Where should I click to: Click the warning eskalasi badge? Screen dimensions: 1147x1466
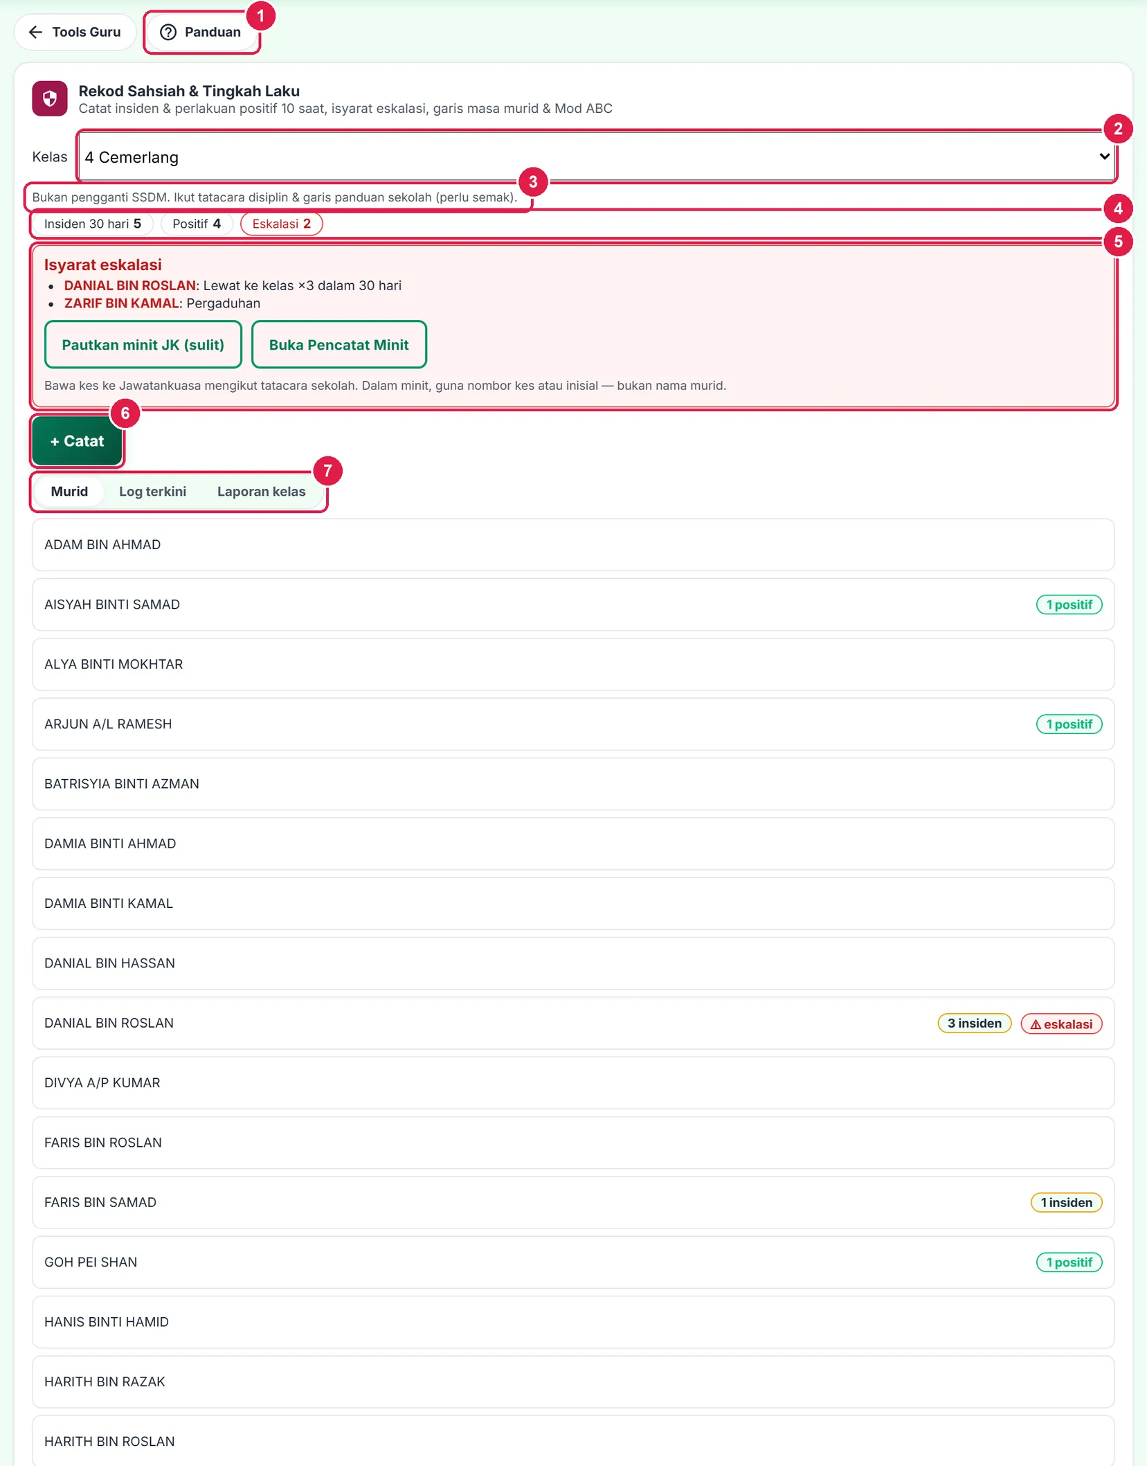(1061, 1023)
